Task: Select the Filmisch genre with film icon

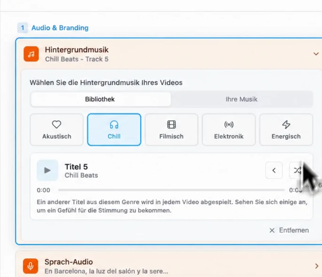Action: pyautogui.click(x=172, y=130)
